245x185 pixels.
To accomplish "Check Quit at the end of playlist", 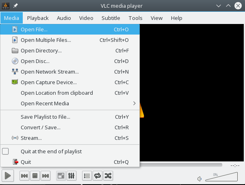I will coord(70,151).
